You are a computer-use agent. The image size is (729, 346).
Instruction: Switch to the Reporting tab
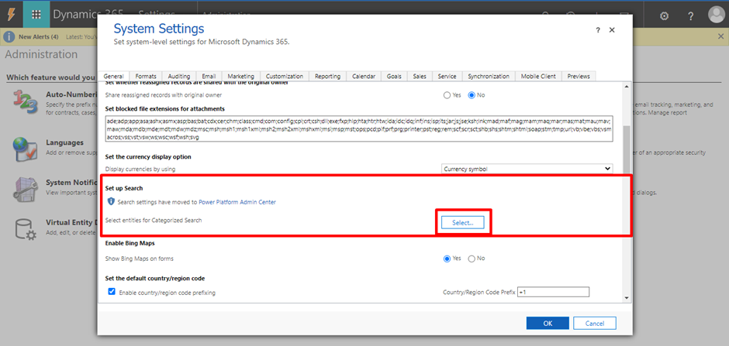[328, 76]
